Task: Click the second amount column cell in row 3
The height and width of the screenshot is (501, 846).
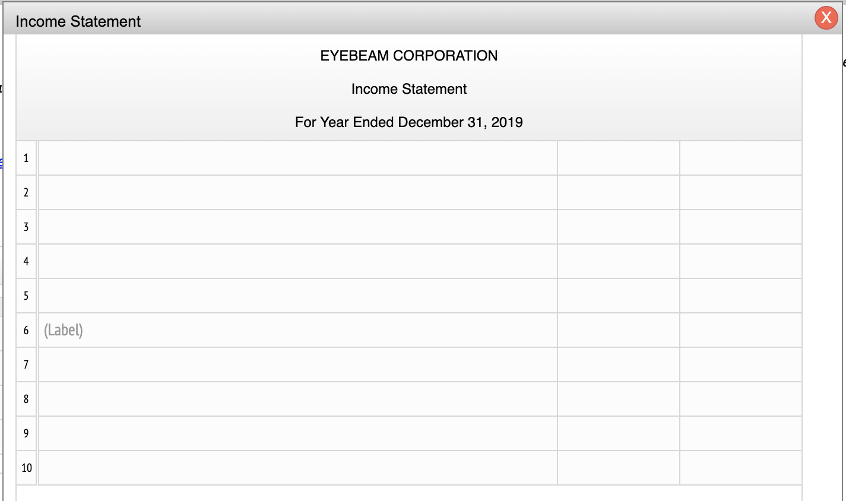Action: pos(741,227)
